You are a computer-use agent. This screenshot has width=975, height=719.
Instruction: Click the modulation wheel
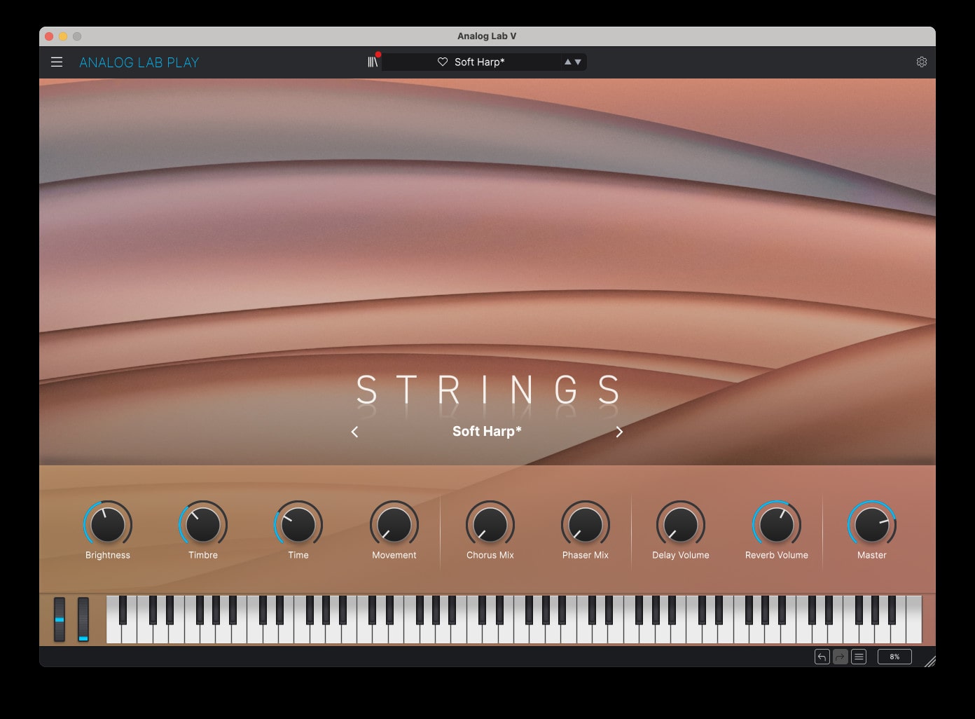click(x=83, y=619)
